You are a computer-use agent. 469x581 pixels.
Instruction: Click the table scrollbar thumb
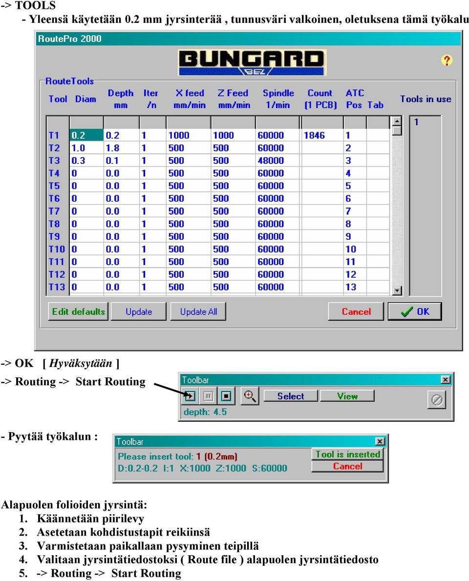click(397, 131)
